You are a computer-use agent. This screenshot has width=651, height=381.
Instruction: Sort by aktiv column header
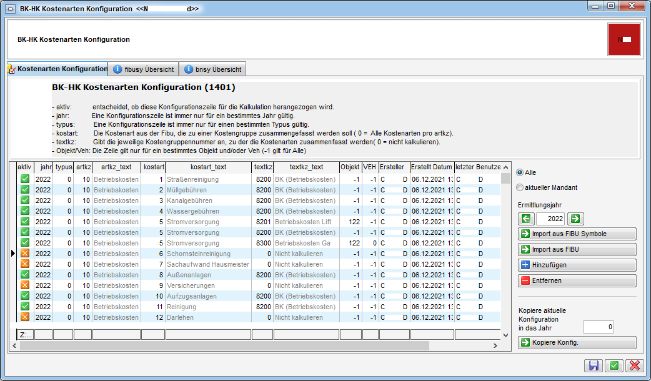[24, 167]
